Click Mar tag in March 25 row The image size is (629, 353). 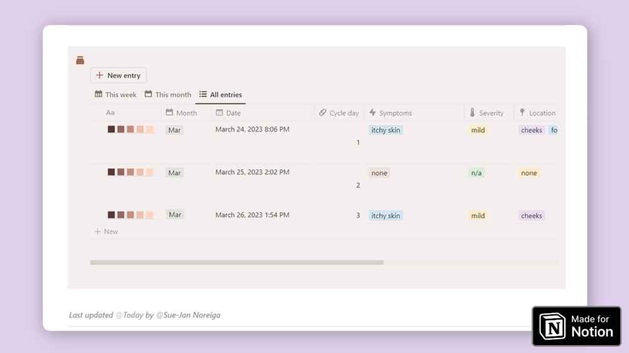click(x=175, y=173)
